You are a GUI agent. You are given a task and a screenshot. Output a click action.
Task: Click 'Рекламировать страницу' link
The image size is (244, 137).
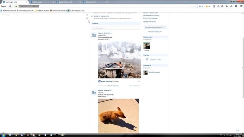(151, 16)
